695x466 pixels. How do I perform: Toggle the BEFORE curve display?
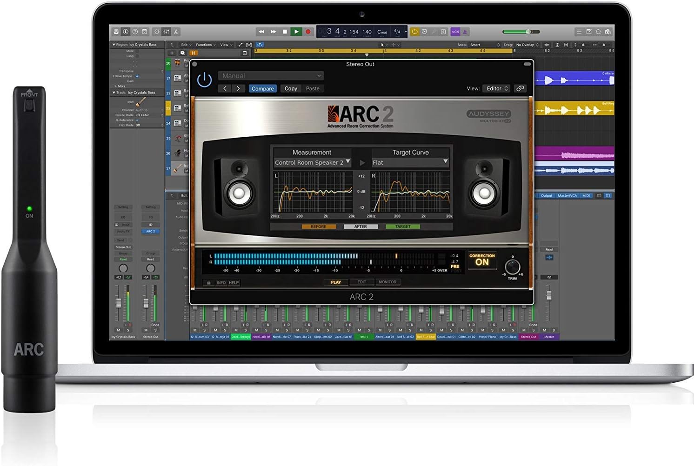coord(318,226)
